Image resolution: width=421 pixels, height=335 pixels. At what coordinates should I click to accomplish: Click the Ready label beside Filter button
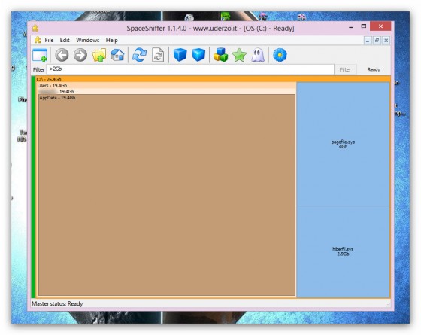click(x=374, y=69)
